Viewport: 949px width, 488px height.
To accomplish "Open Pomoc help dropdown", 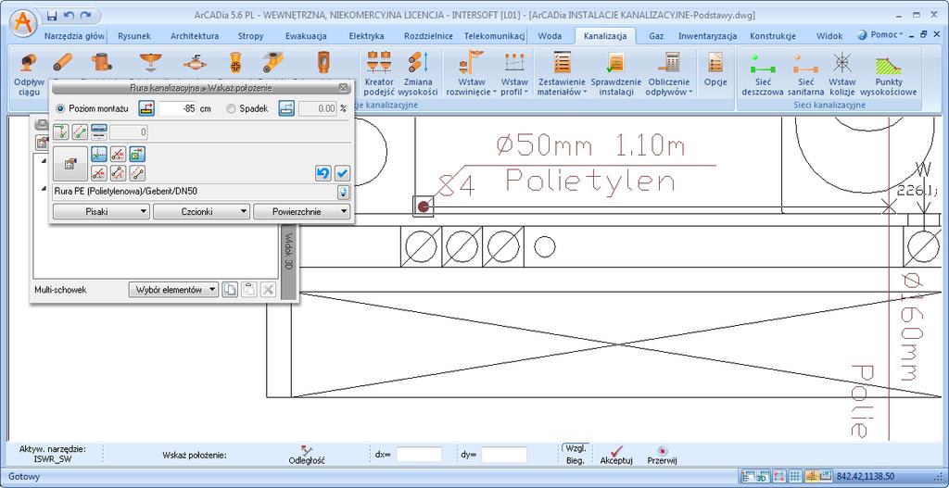I will pyautogui.click(x=880, y=35).
